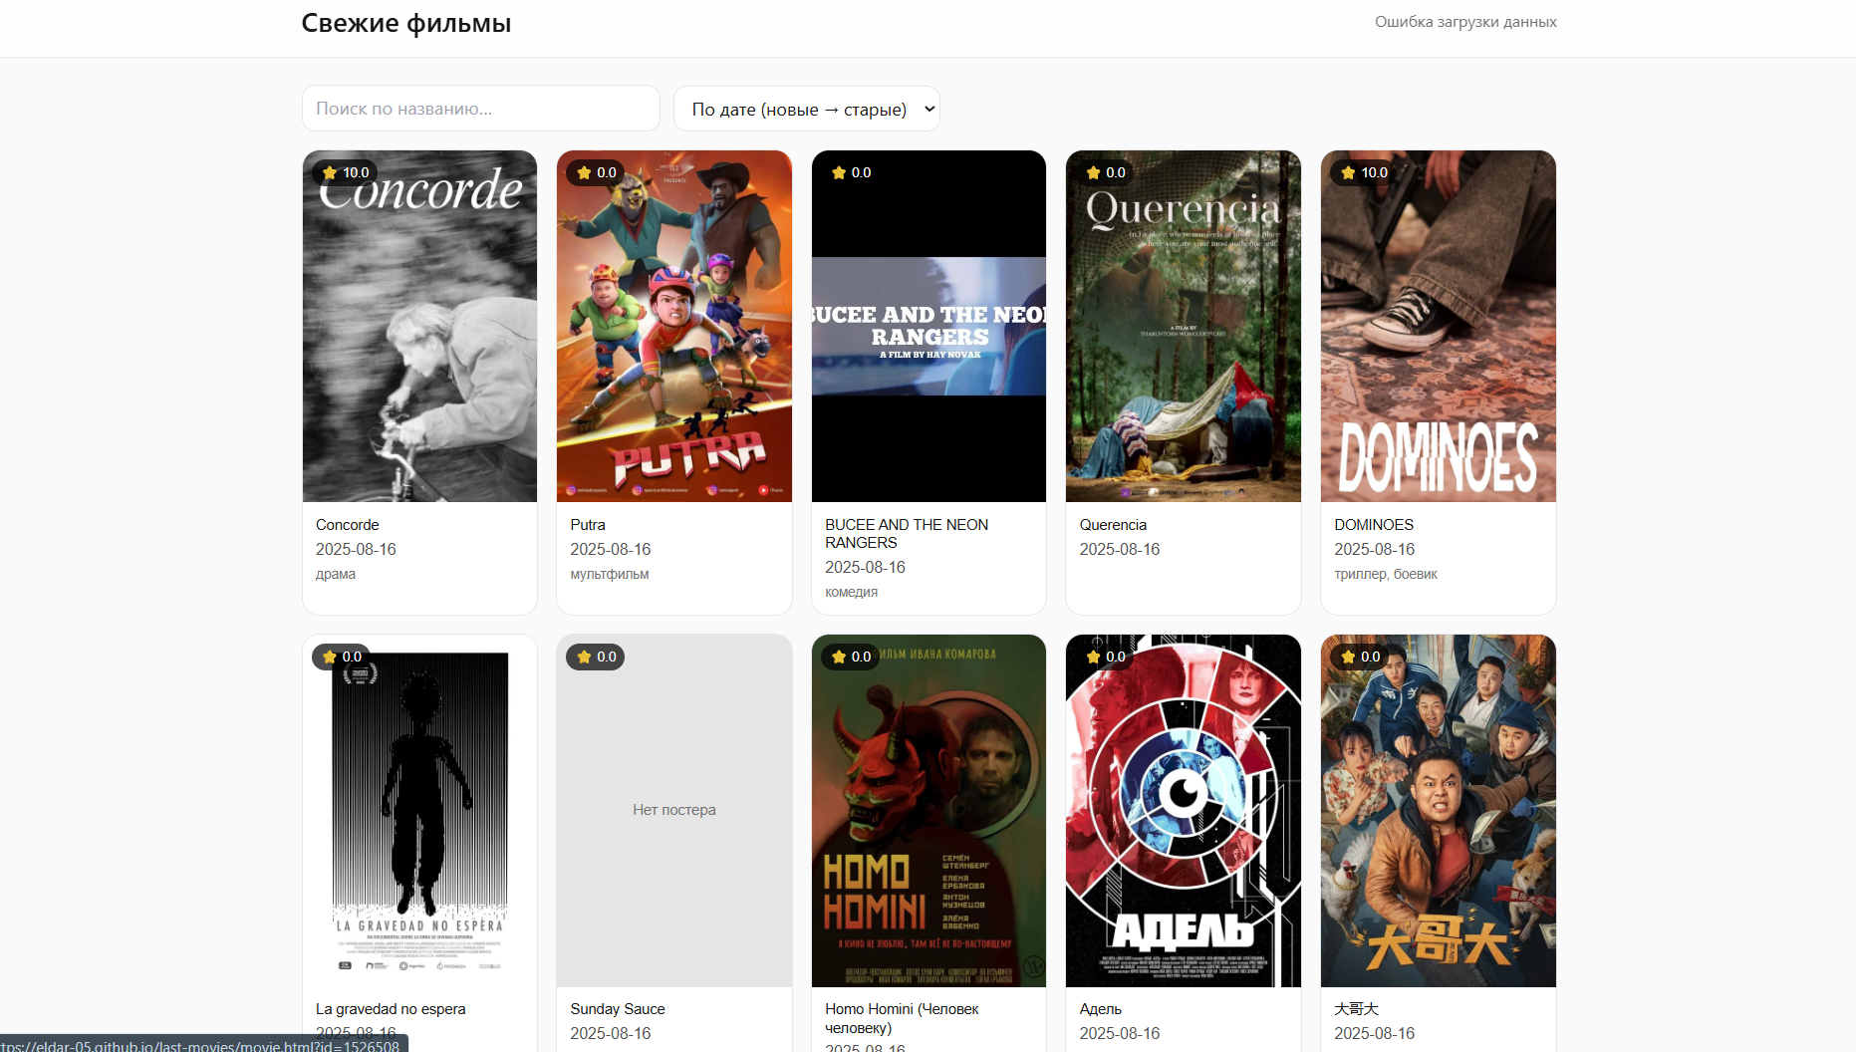Open the BUCEE AND THE NEON RANGERS title

coord(906,533)
